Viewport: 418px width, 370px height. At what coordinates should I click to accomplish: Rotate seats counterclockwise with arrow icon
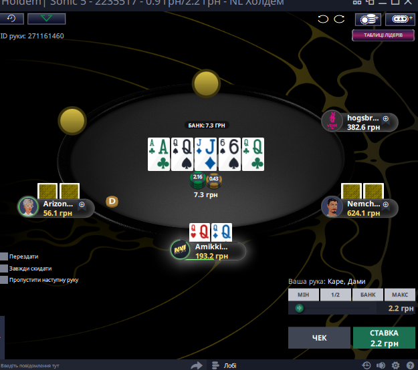click(323, 19)
